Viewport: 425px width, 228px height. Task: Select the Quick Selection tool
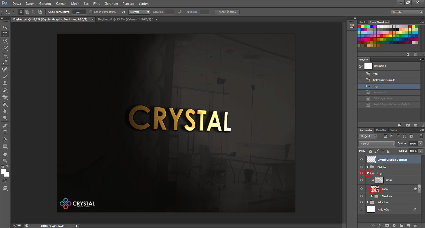point(5,48)
